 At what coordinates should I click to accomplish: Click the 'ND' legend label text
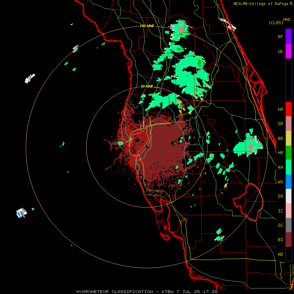[x=280, y=254]
